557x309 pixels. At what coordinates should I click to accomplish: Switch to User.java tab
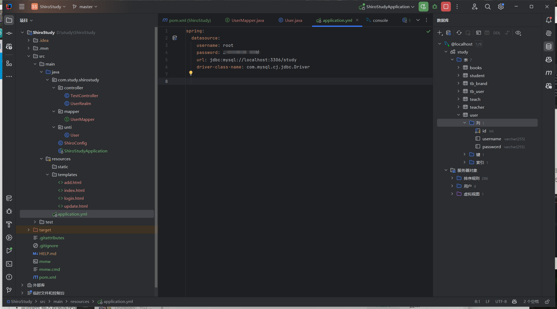click(290, 20)
